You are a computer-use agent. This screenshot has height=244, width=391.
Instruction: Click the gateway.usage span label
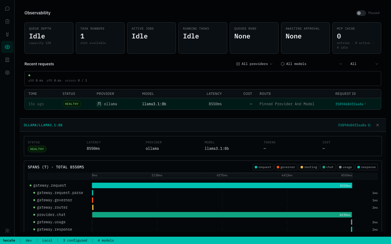[51, 222]
